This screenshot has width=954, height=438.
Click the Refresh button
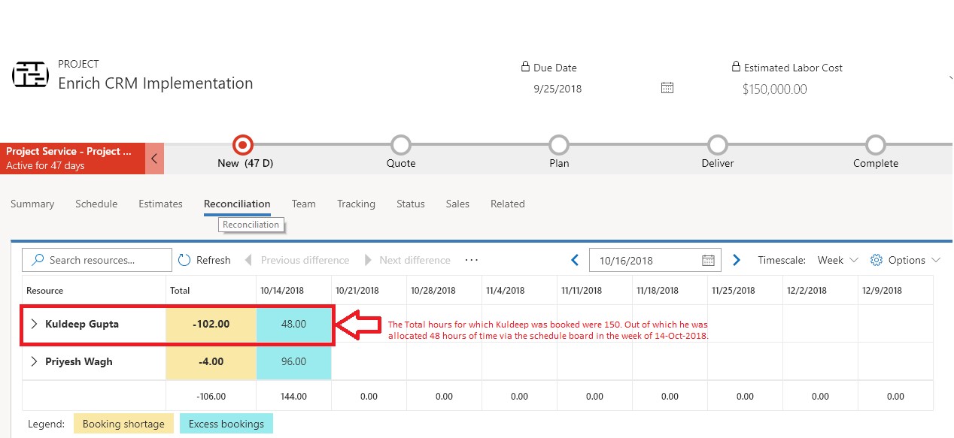tap(205, 260)
